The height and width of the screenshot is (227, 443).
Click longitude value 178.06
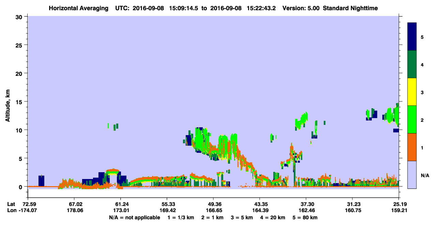(74, 210)
